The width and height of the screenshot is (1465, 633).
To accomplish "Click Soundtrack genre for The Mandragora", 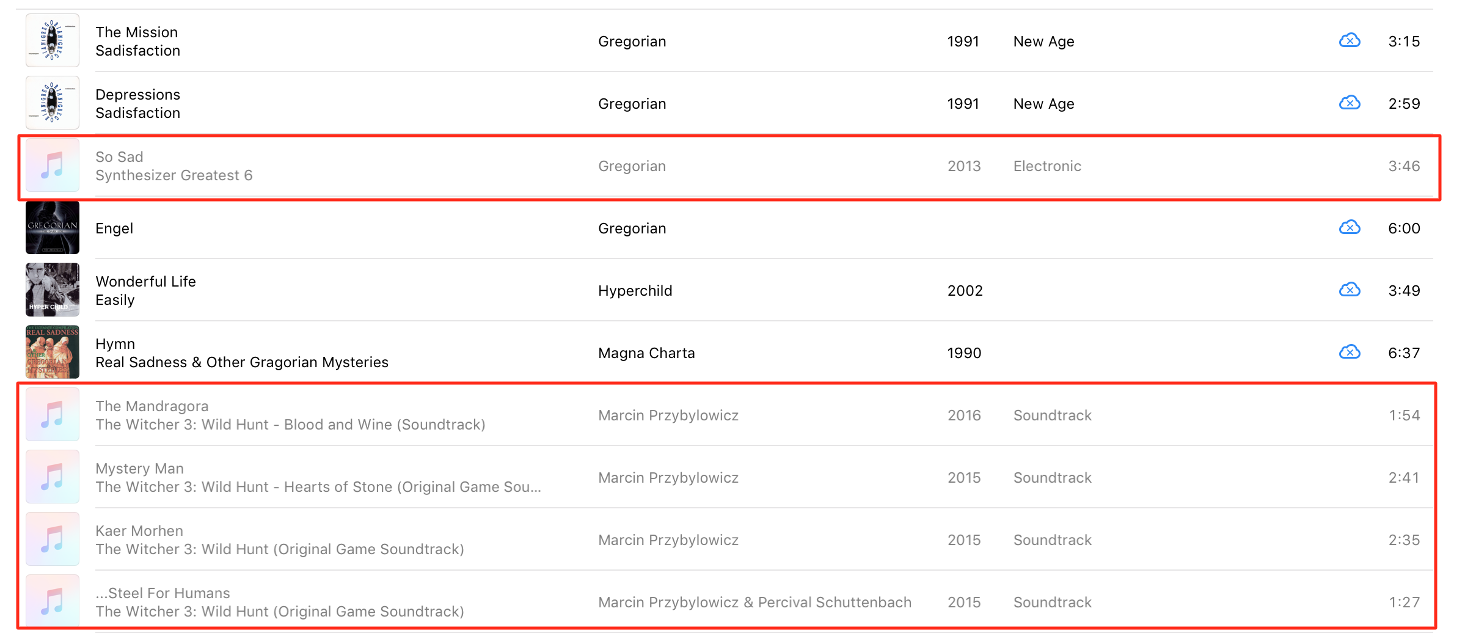I will pos(1052,415).
